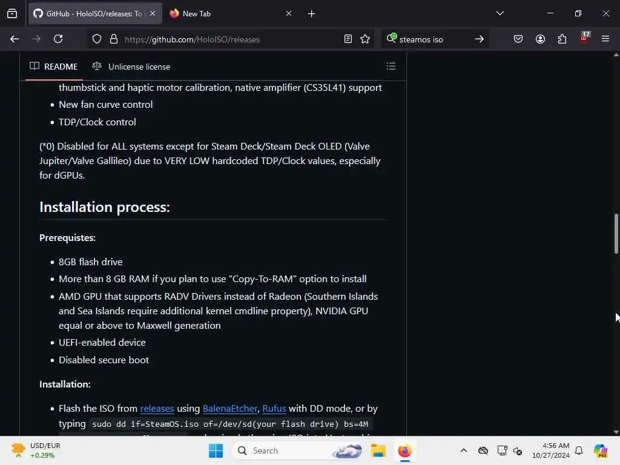The height and width of the screenshot is (465, 620).
Task: Open the Copilot preview icon
Action: (601, 450)
